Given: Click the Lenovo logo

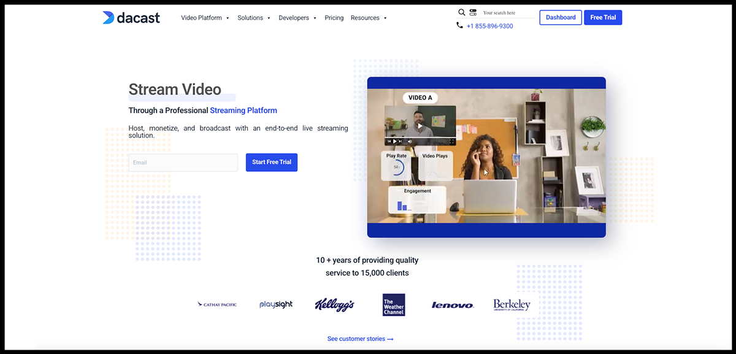Looking at the screenshot, I should (x=453, y=305).
